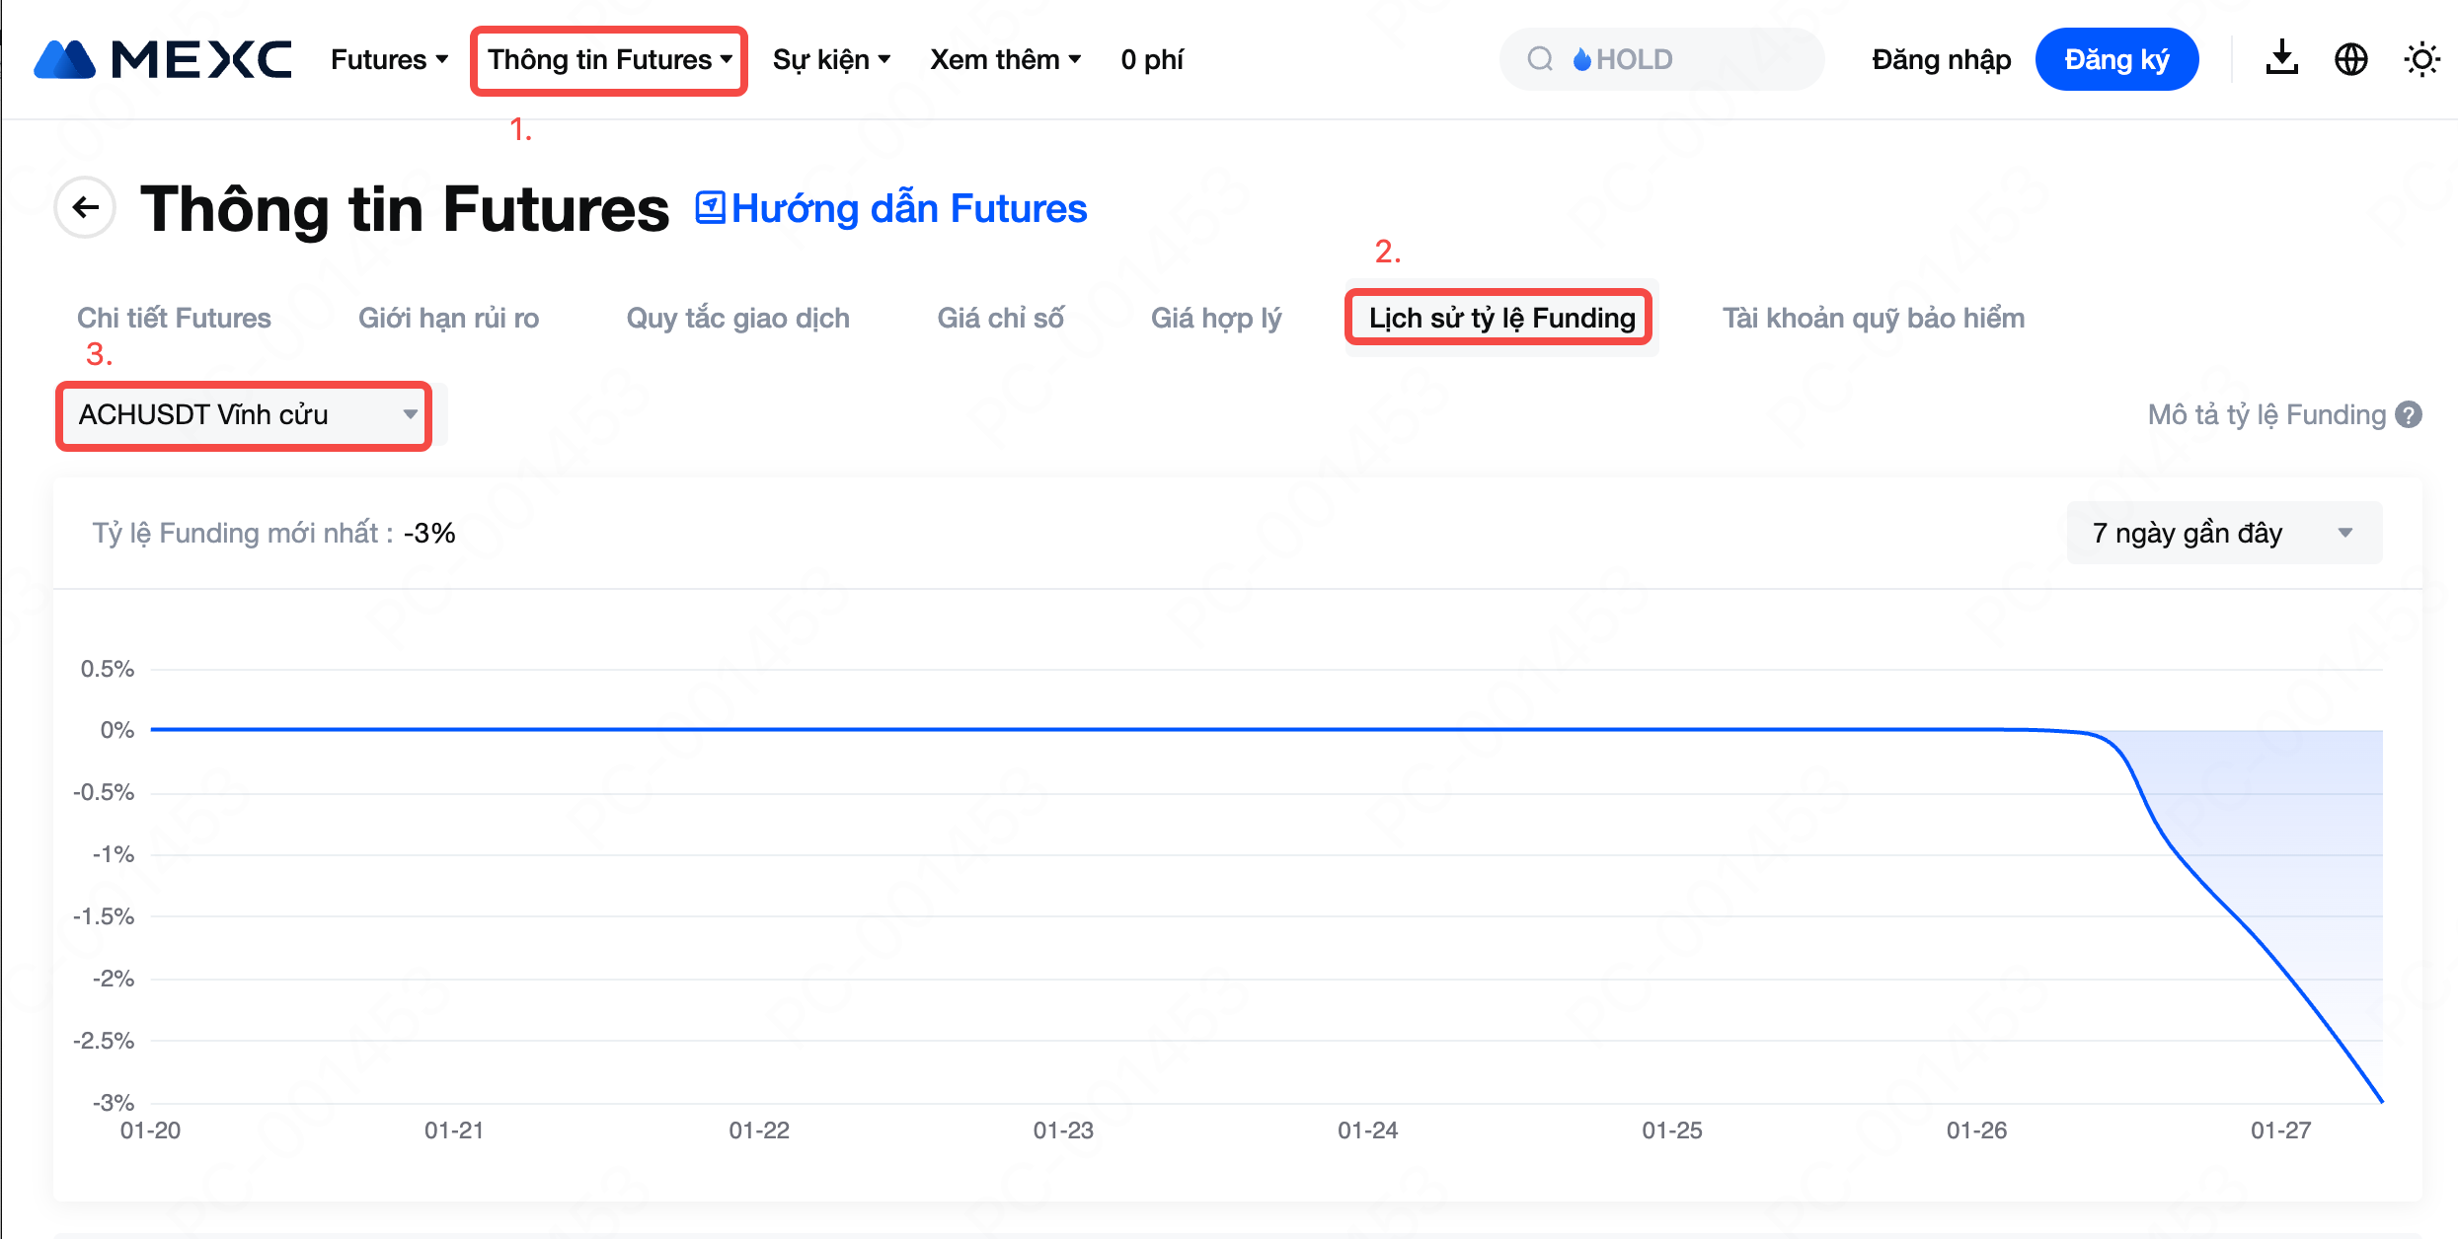Click the Funding description help question mark
2458x1239 pixels.
tap(2410, 414)
